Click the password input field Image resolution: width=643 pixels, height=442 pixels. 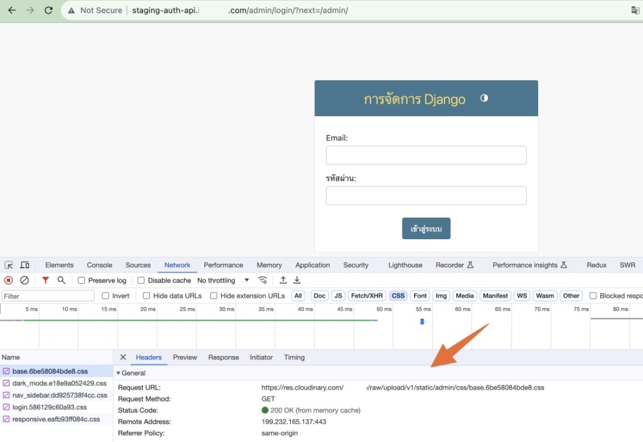pos(426,196)
